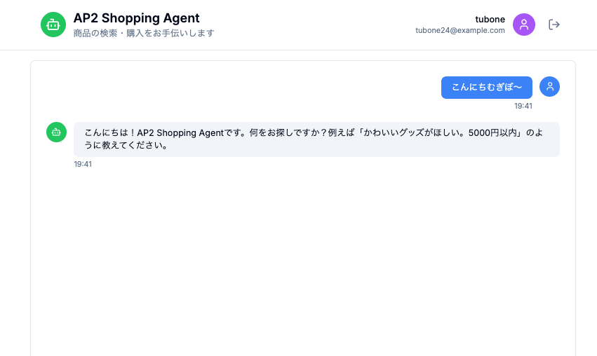This screenshot has width=597, height=356.
Task: Open the purple user profile avatar
Action: [x=524, y=25]
